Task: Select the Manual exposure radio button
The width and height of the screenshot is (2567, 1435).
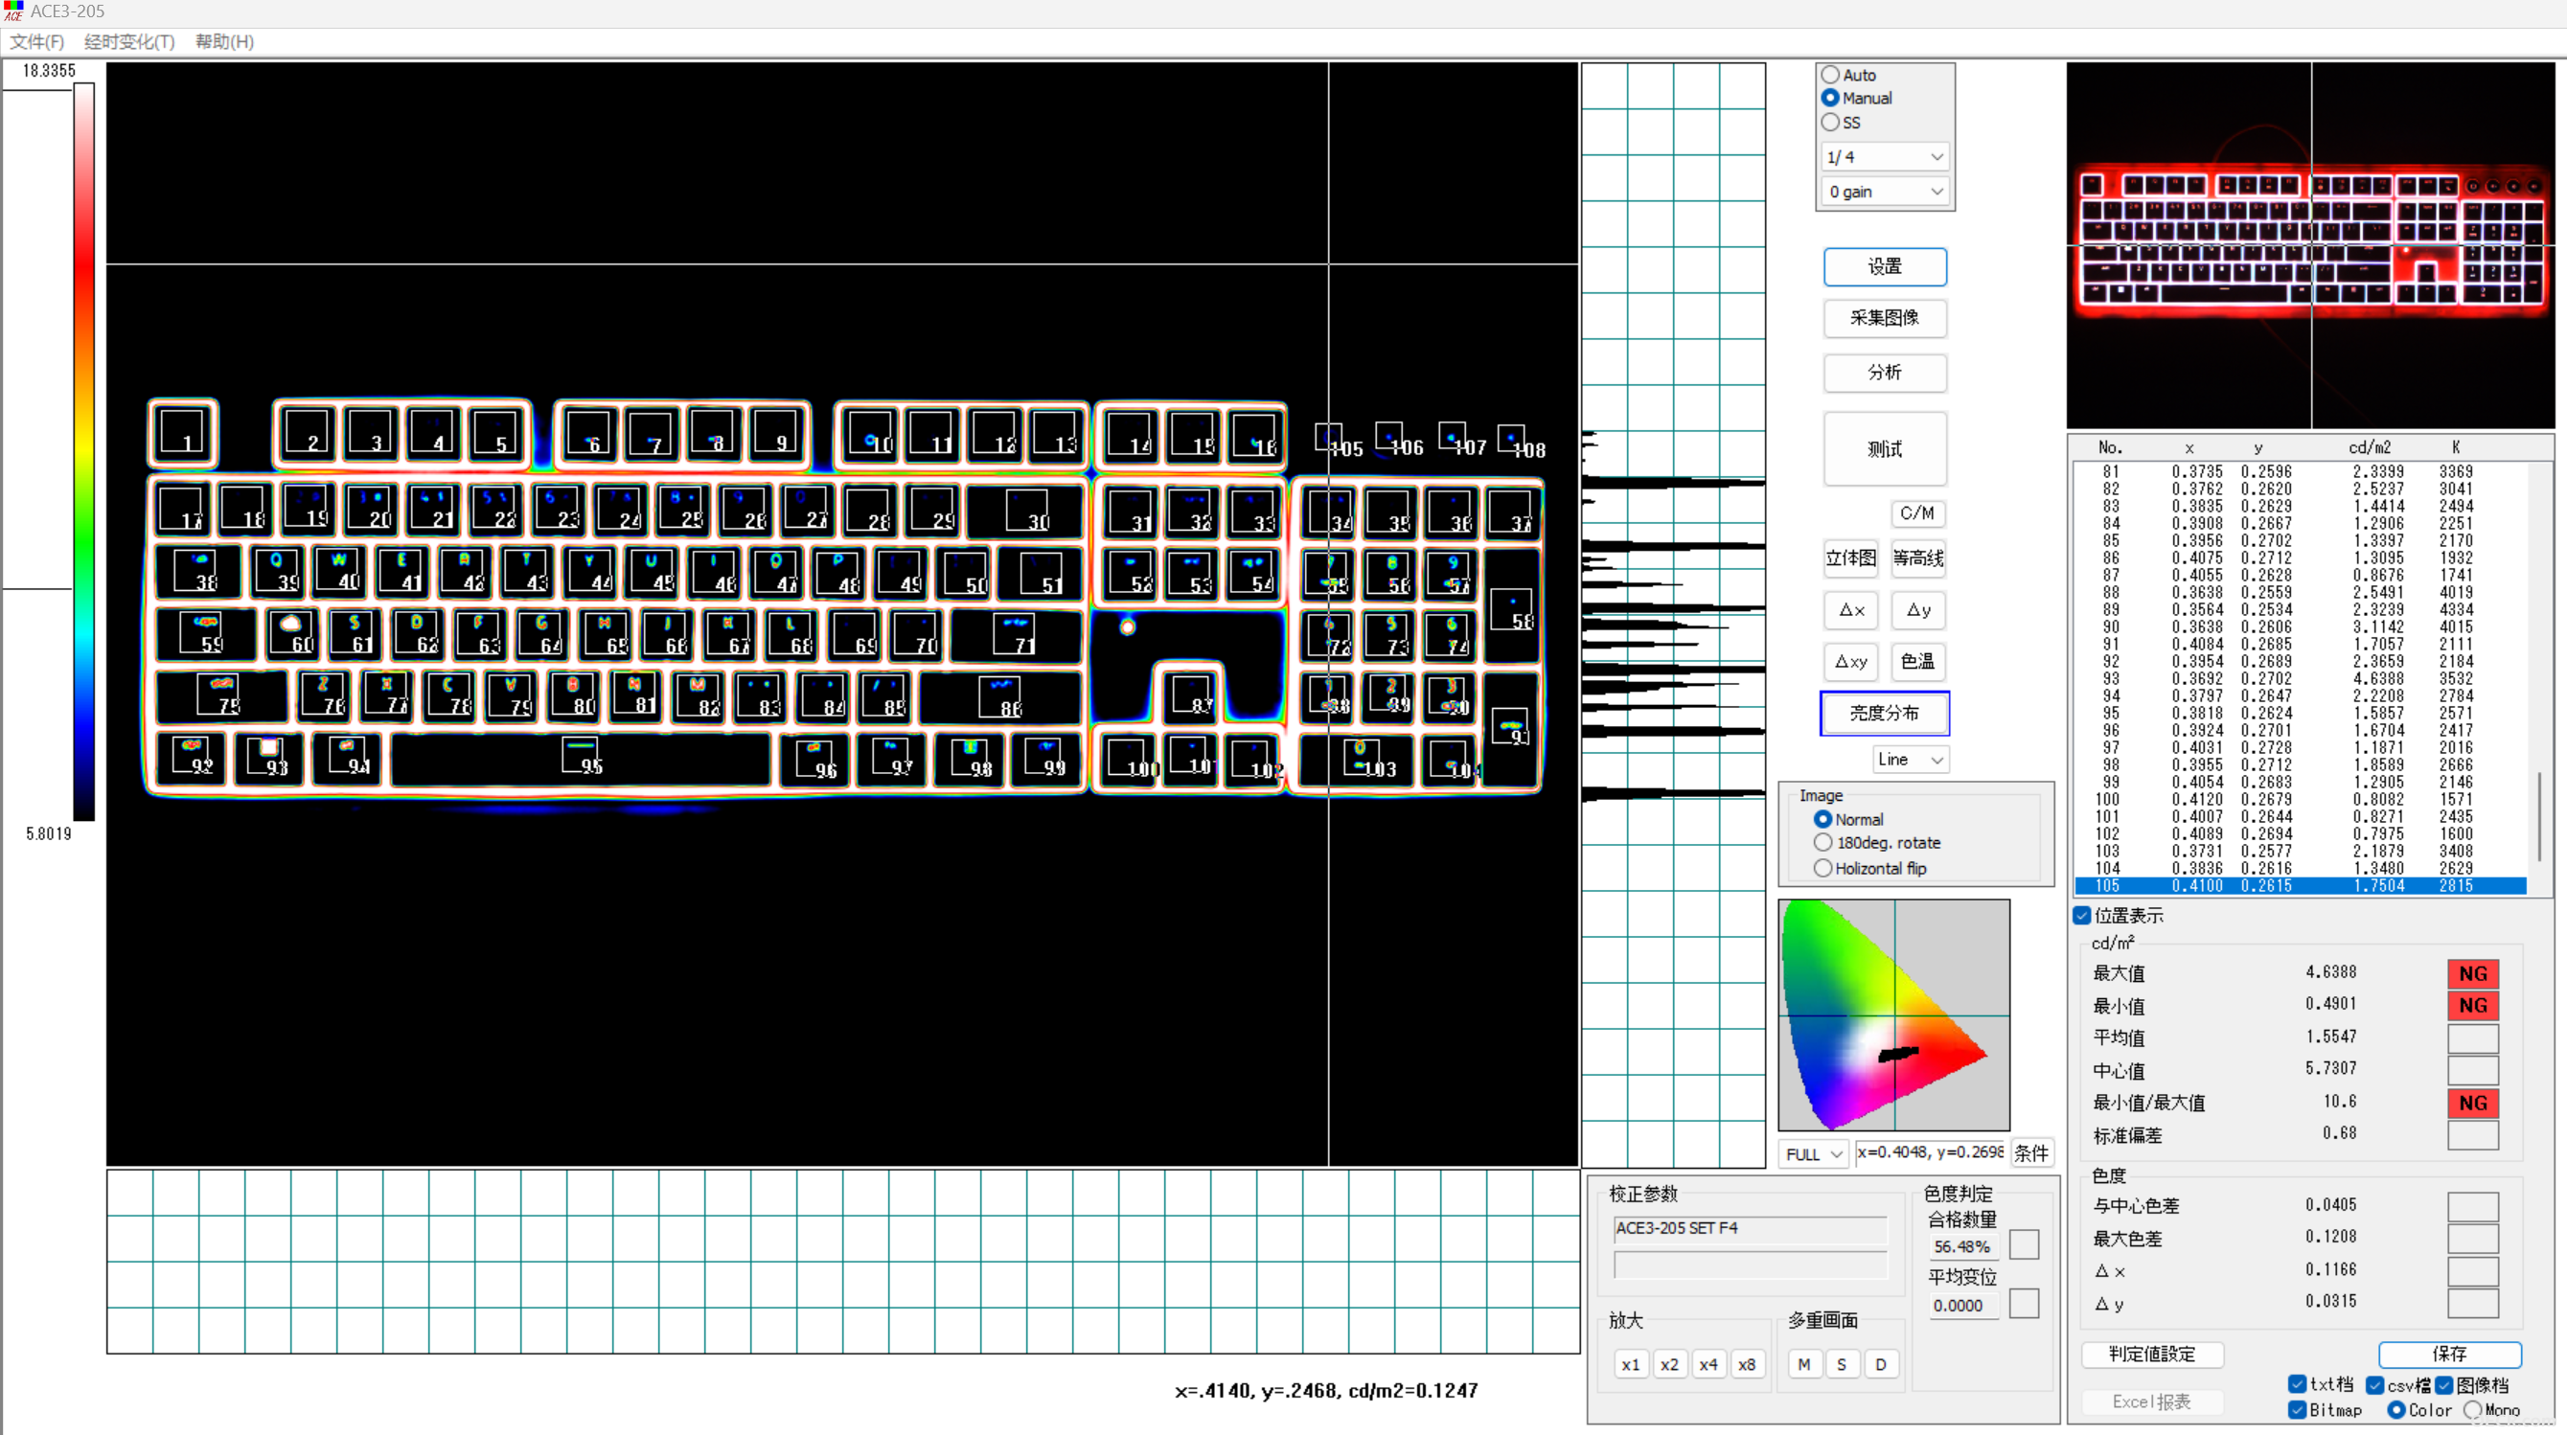Action: [1830, 98]
